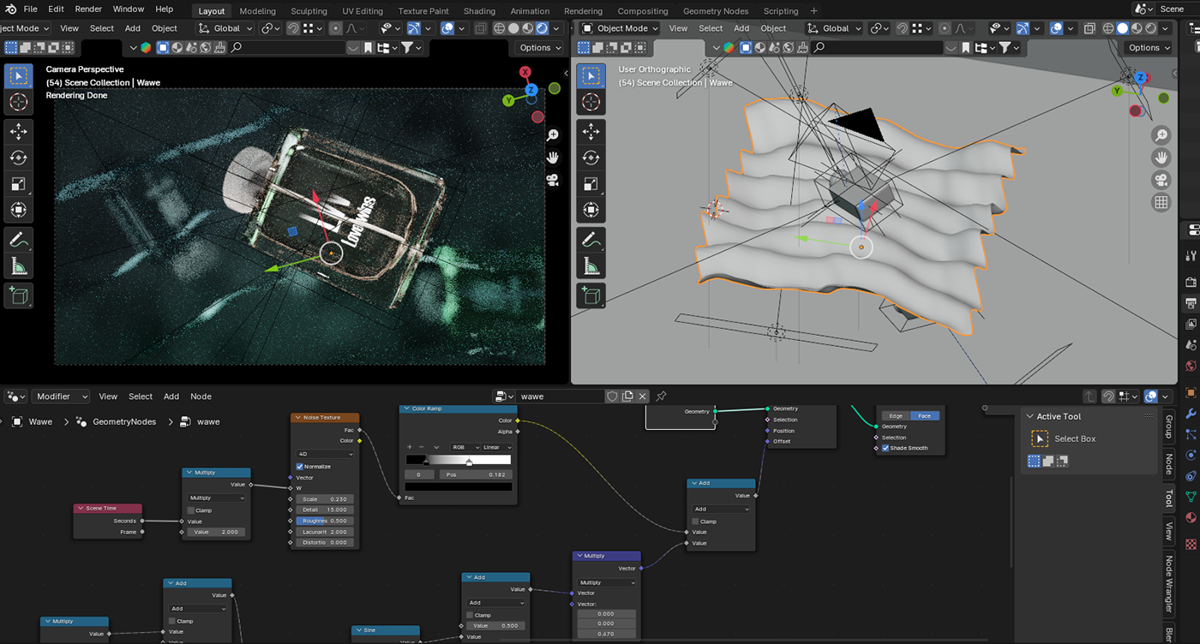Switch to the Geometry Nodes workspace tab
This screenshot has height=644, width=1200.
715,11
